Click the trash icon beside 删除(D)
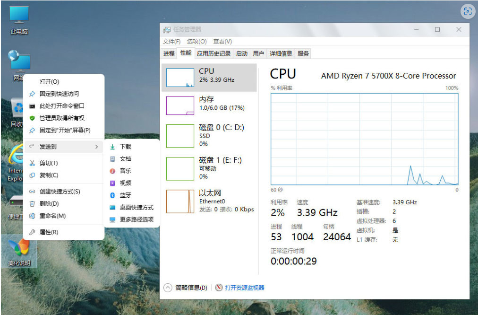478x315 pixels. [32, 203]
